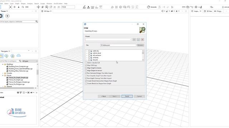Click the rotate-around tool icon in toolbar
Image resolution: width=229 pixels, height=128 pixels.
click(x=47, y=7)
